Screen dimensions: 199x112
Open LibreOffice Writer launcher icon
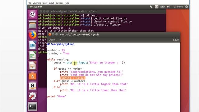click(32, 45)
